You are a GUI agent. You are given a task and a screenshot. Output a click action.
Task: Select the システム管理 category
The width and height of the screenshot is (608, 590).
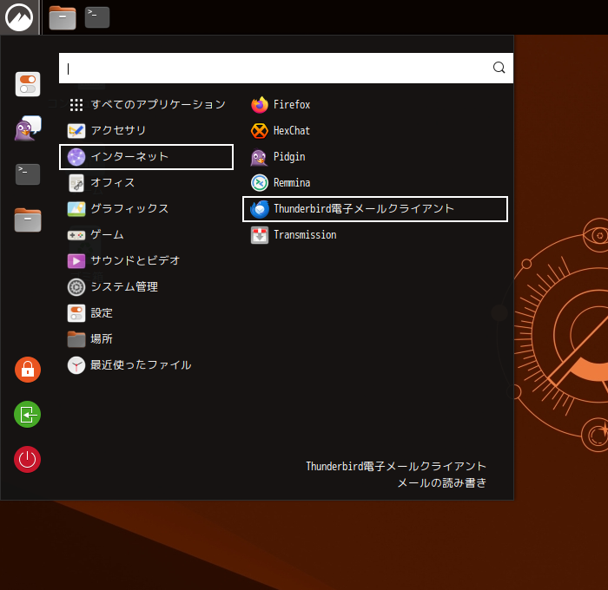click(x=146, y=287)
